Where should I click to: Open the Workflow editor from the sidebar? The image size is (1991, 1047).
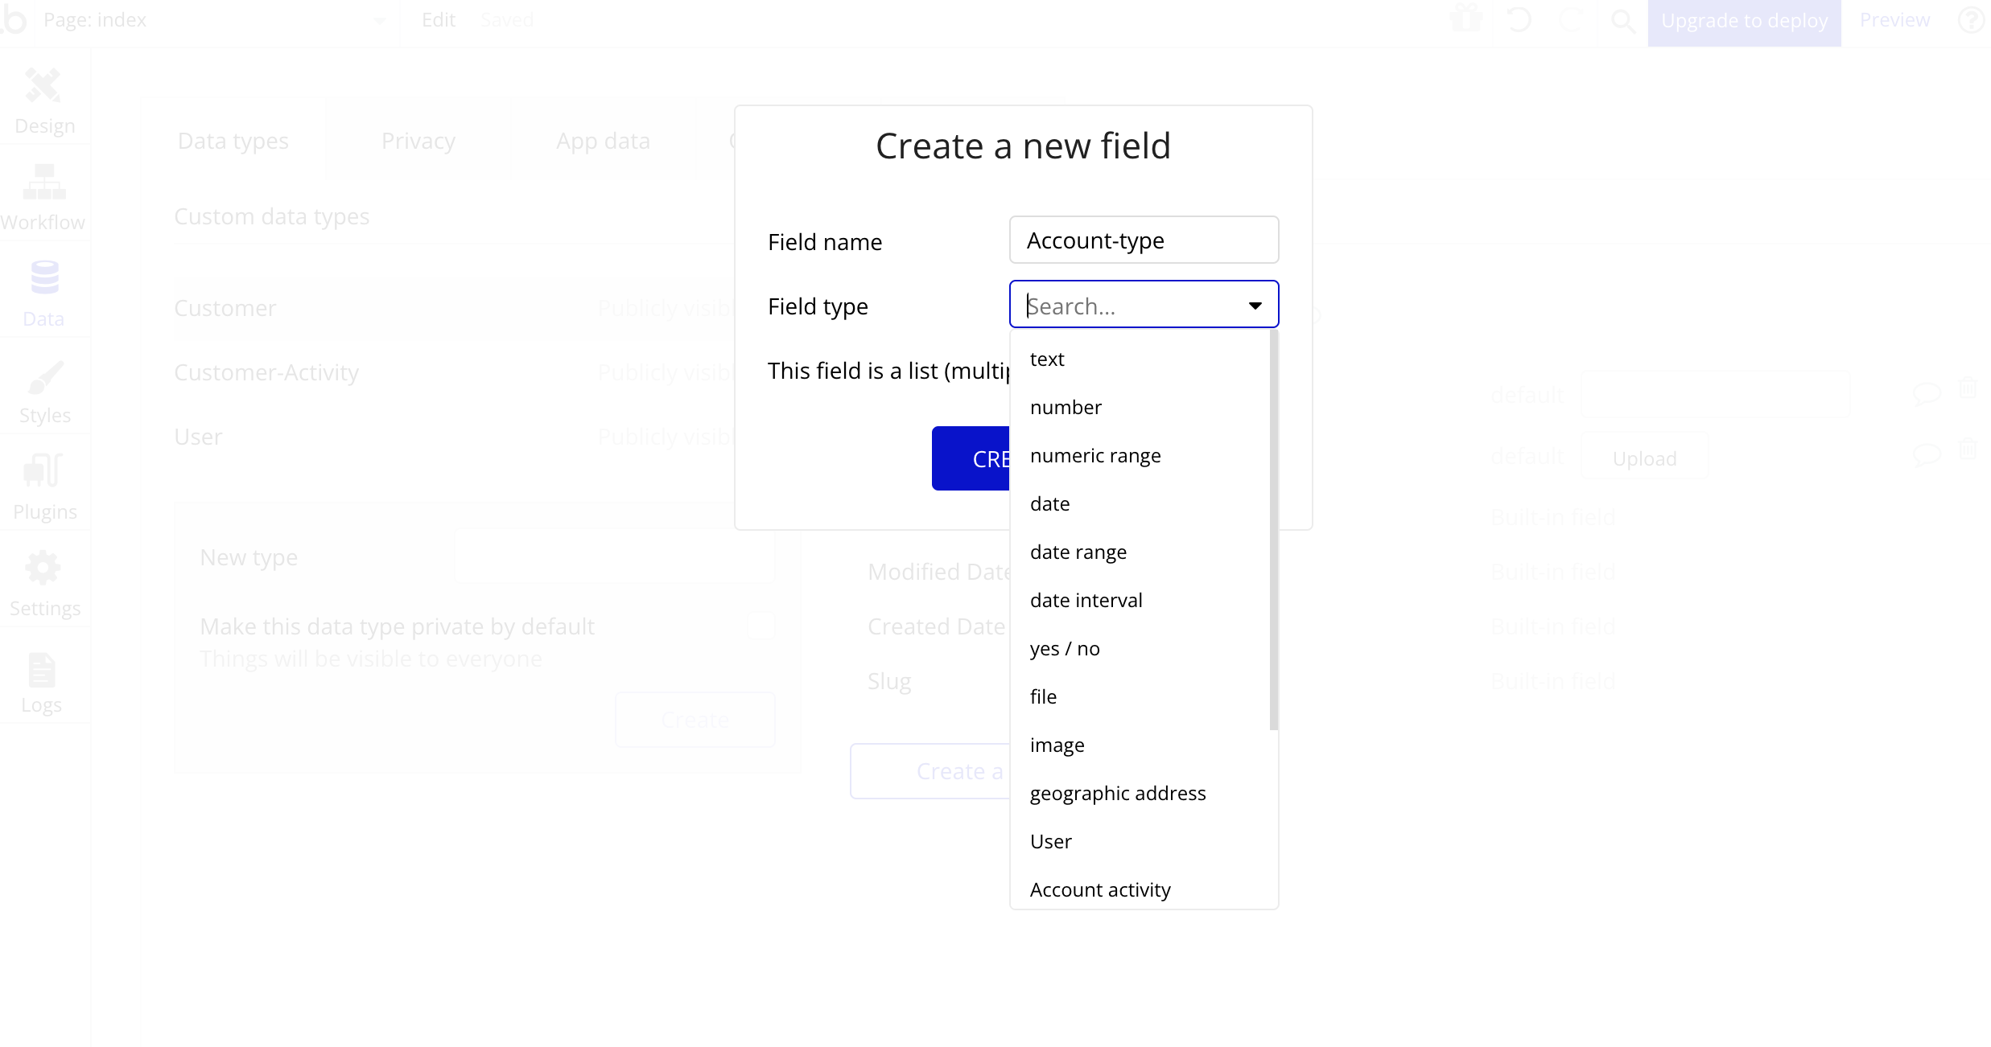coord(44,198)
